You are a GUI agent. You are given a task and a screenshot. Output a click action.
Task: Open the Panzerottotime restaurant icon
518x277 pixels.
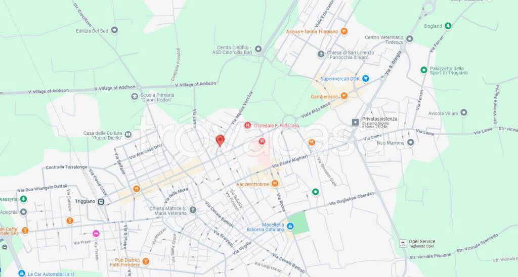pyautogui.click(x=275, y=184)
